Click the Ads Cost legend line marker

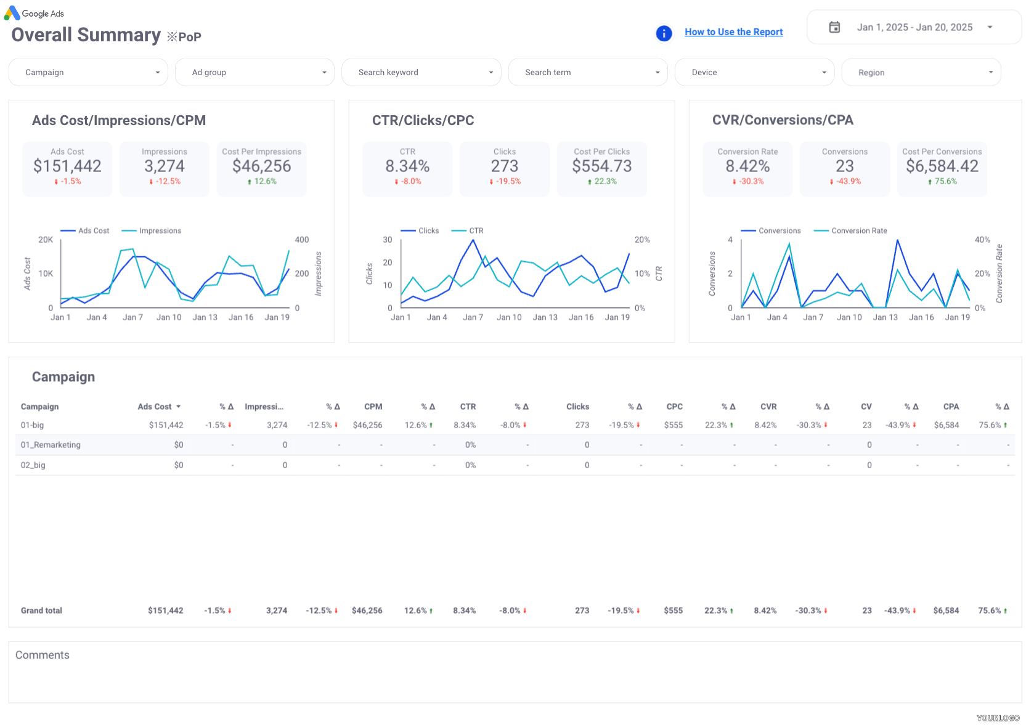(x=68, y=231)
